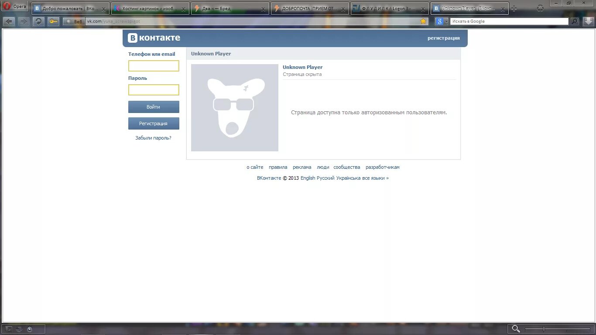This screenshot has width=596, height=335.
Task: Open the Google search engine dropdown
Action: point(442,21)
